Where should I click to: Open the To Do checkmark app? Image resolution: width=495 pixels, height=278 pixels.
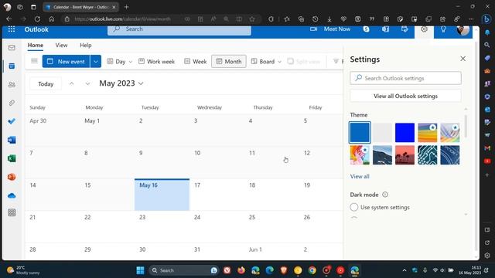pyautogui.click(x=12, y=121)
